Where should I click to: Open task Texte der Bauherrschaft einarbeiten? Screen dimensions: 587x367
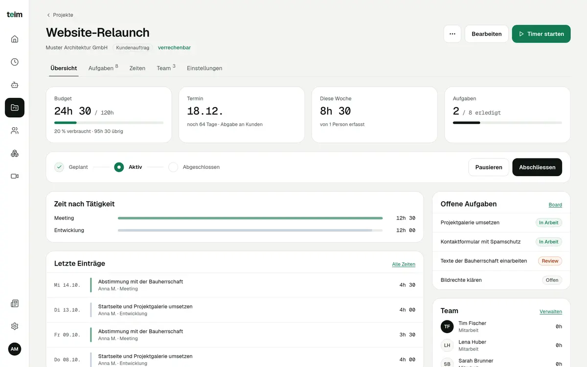[x=501, y=261]
